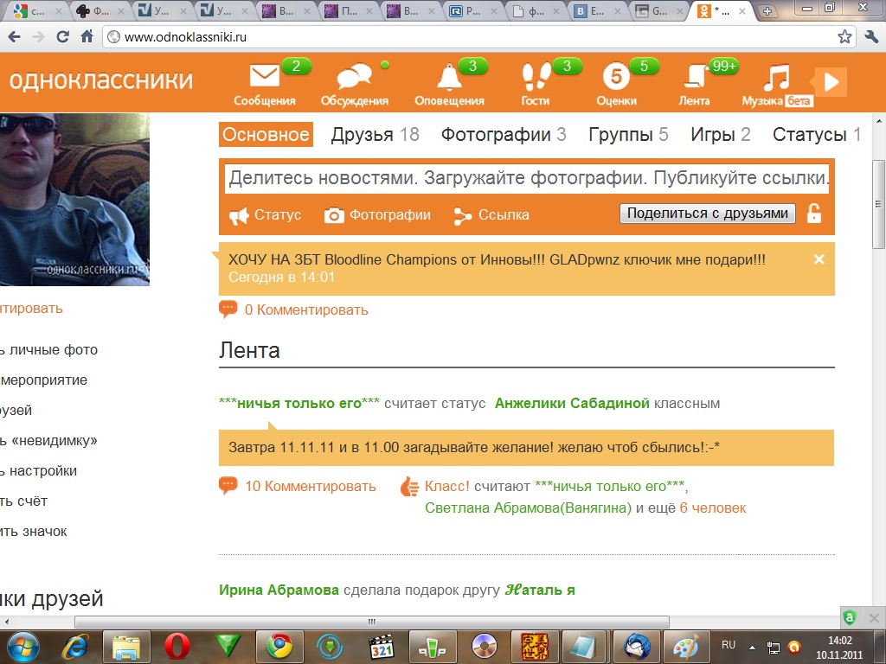Switch to the Фотографии tab
This screenshot has height=664, width=886.
[x=504, y=135]
